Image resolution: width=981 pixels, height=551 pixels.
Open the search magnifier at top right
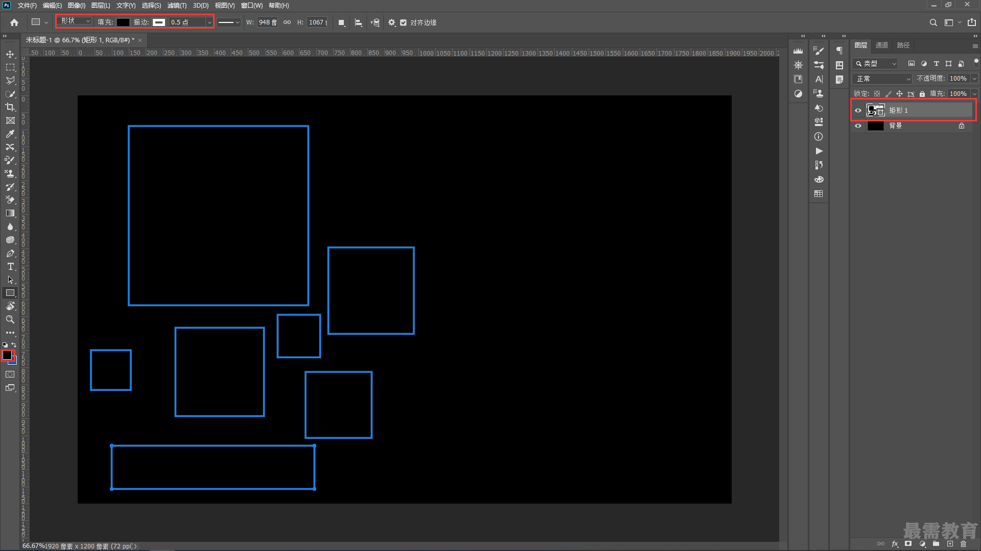point(933,22)
